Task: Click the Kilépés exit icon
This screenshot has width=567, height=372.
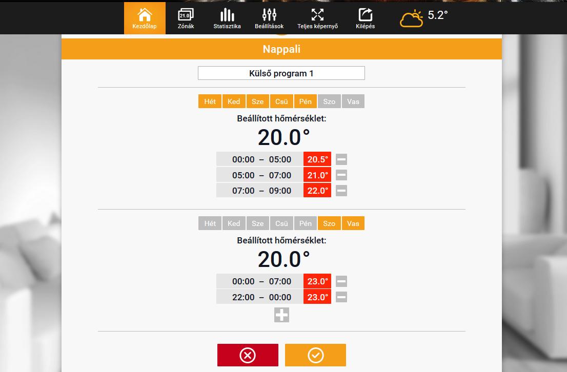Action: point(366,17)
